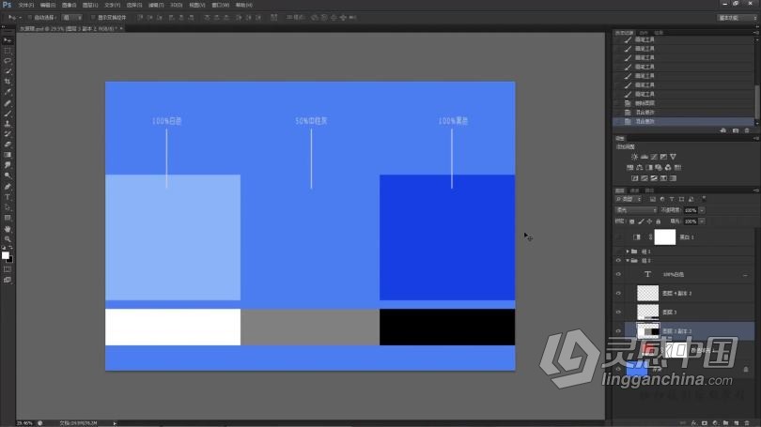This screenshot has width=761, height=427.
Task: Expand the 组 1 layer group
Action: [628, 252]
